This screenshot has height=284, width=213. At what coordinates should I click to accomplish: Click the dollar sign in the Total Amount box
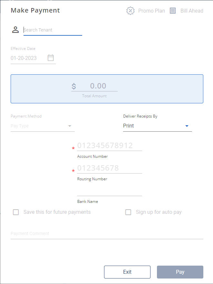point(73,86)
